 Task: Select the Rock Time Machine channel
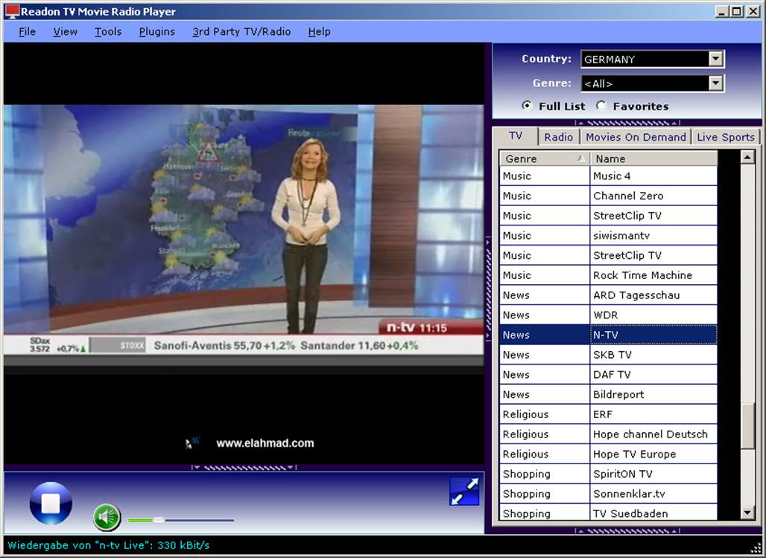click(x=608, y=275)
